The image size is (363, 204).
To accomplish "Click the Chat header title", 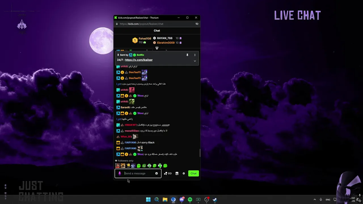I will click(x=157, y=31).
